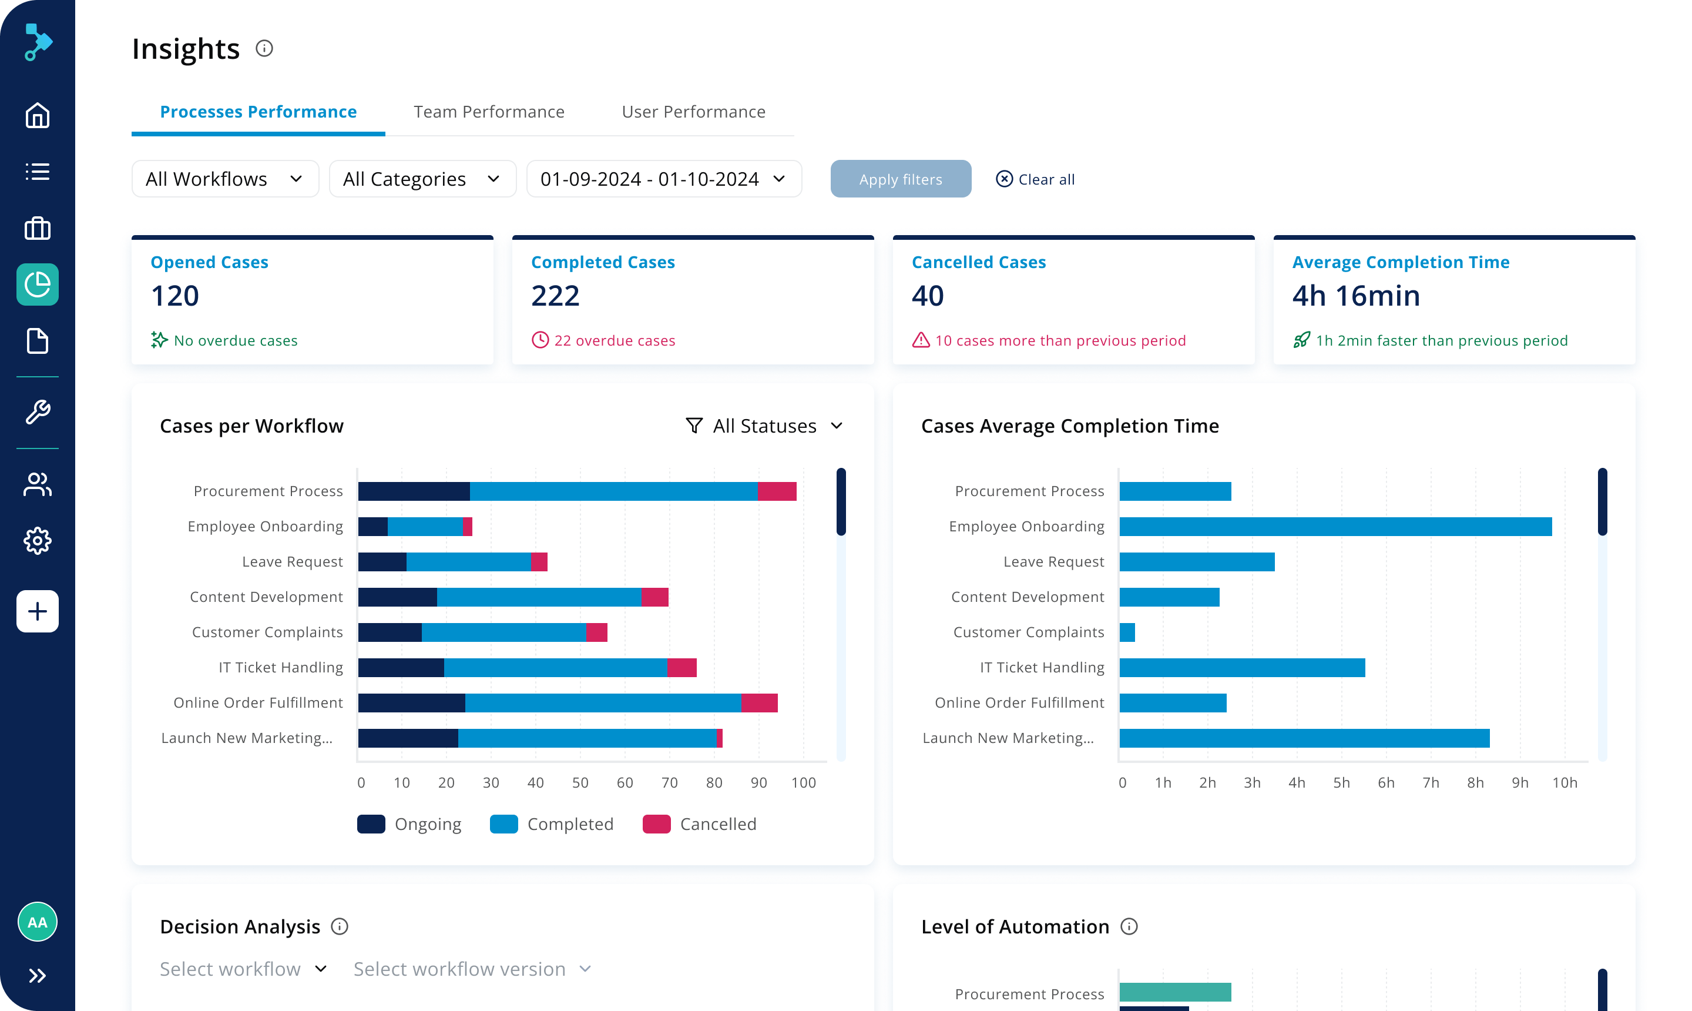Open the All Categories dropdown

[x=422, y=179]
